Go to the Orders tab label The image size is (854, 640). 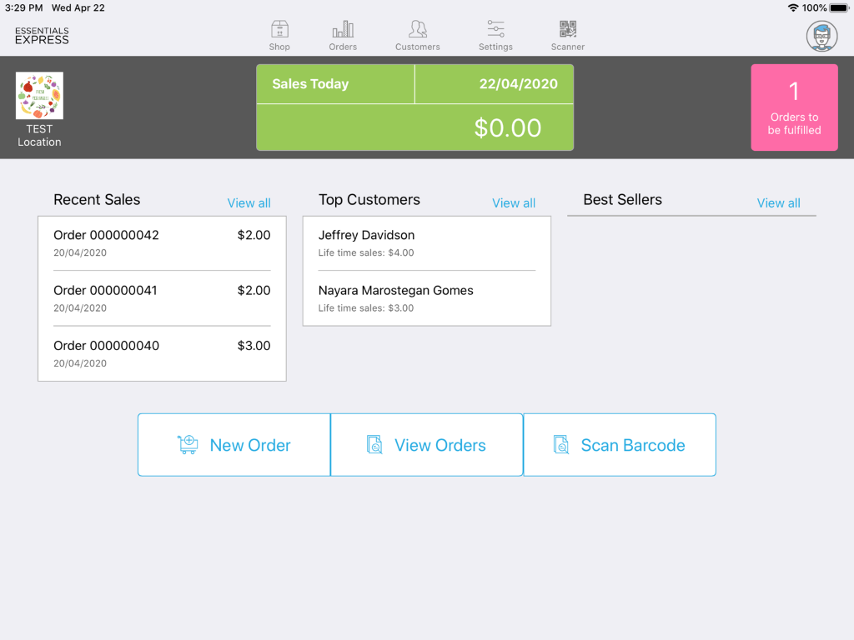pyautogui.click(x=343, y=47)
